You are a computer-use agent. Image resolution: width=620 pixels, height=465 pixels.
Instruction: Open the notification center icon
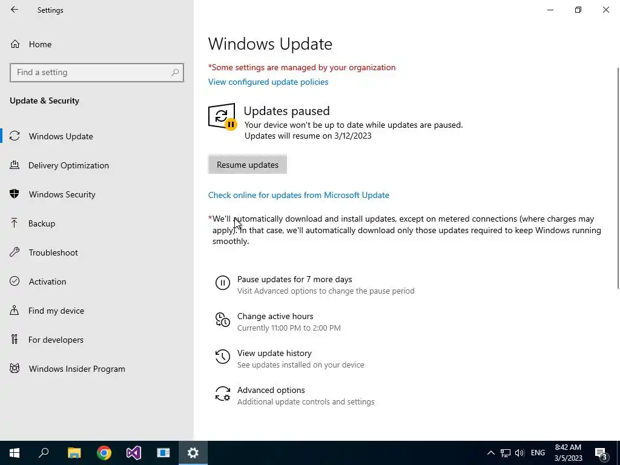click(601, 453)
